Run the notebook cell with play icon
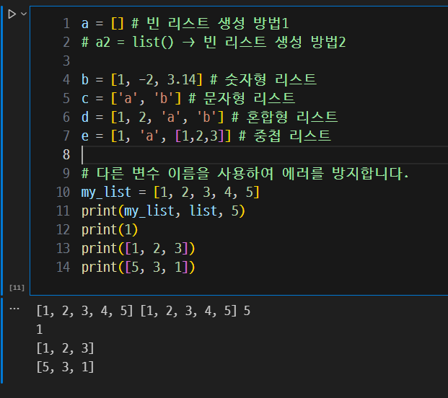Image resolution: width=448 pixels, height=398 pixels. 12,14
